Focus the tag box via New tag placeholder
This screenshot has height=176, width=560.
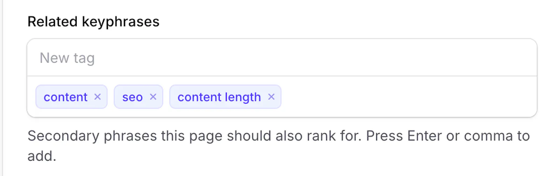click(x=67, y=58)
